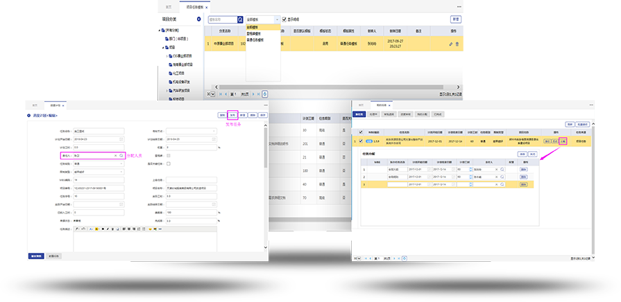The width and height of the screenshot is (621, 302).
Task: Click the pencil edit icon in template row
Action: click(x=451, y=44)
